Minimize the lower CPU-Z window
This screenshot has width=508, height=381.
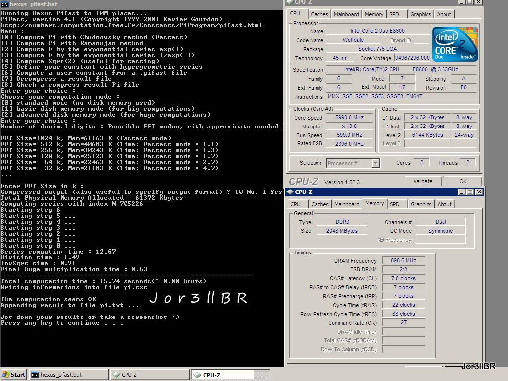pyautogui.click(x=462, y=192)
